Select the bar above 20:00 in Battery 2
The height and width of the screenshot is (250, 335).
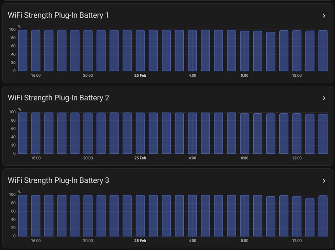pos(88,132)
